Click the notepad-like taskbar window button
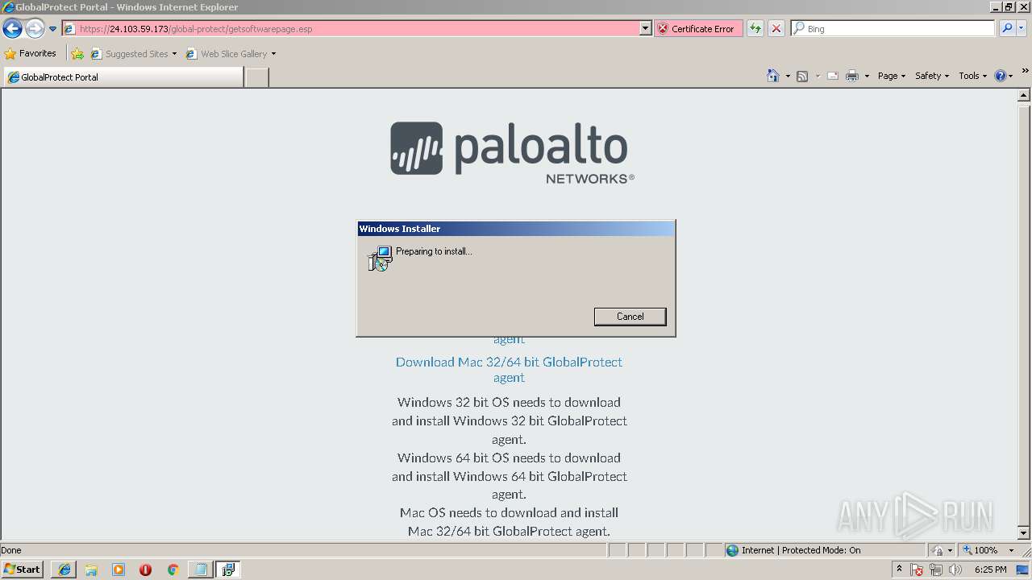The width and height of the screenshot is (1032, 580). point(200,570)
